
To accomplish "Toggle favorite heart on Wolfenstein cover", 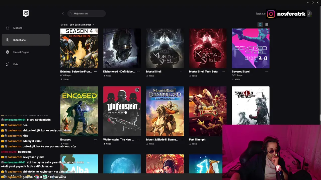I will [137, 90].
